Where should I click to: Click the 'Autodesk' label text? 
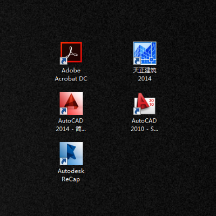click(x=71, y=171)
